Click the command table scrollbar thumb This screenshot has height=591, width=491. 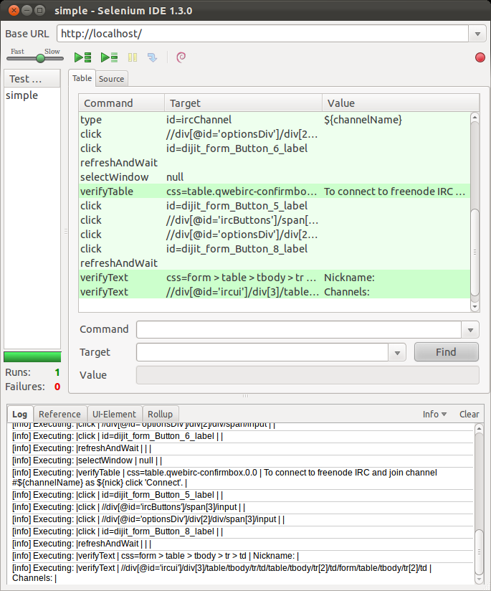tap(475, 252)
